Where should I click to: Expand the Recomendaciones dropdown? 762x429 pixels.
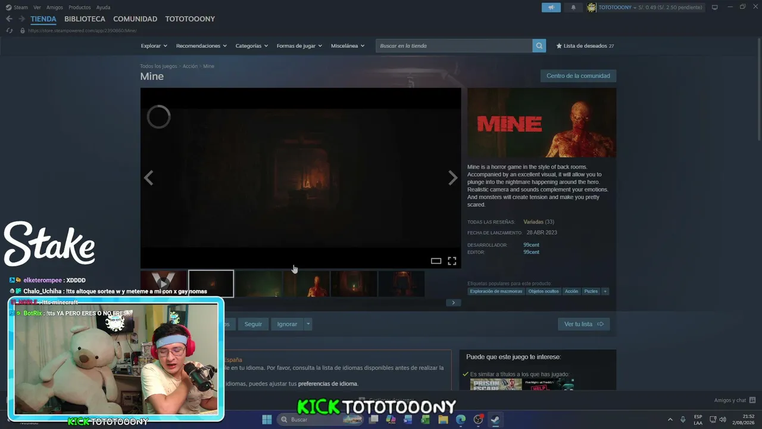[x=201, y=46]
